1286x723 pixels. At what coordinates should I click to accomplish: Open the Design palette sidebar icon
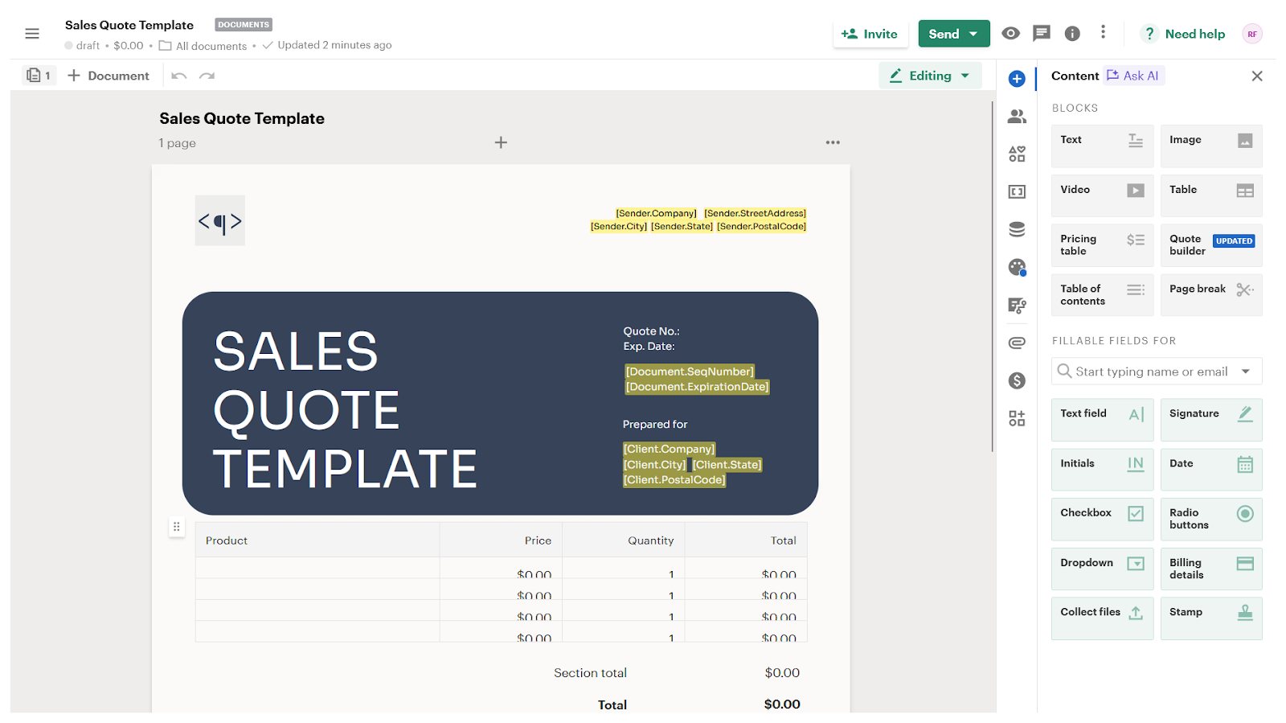click(x=1017, y=267)
